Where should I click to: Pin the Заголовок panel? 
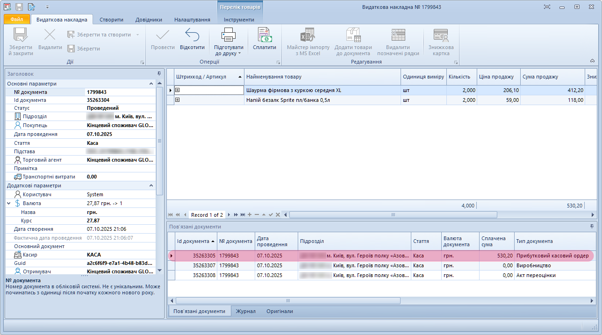[159, 74]
